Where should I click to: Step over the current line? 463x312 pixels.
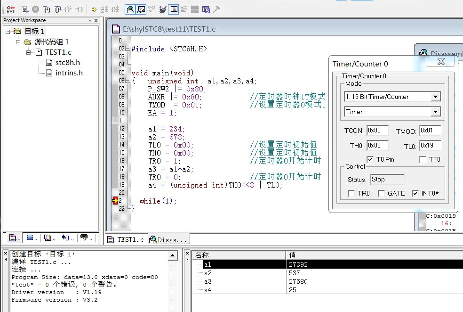(x=57, y=9)
